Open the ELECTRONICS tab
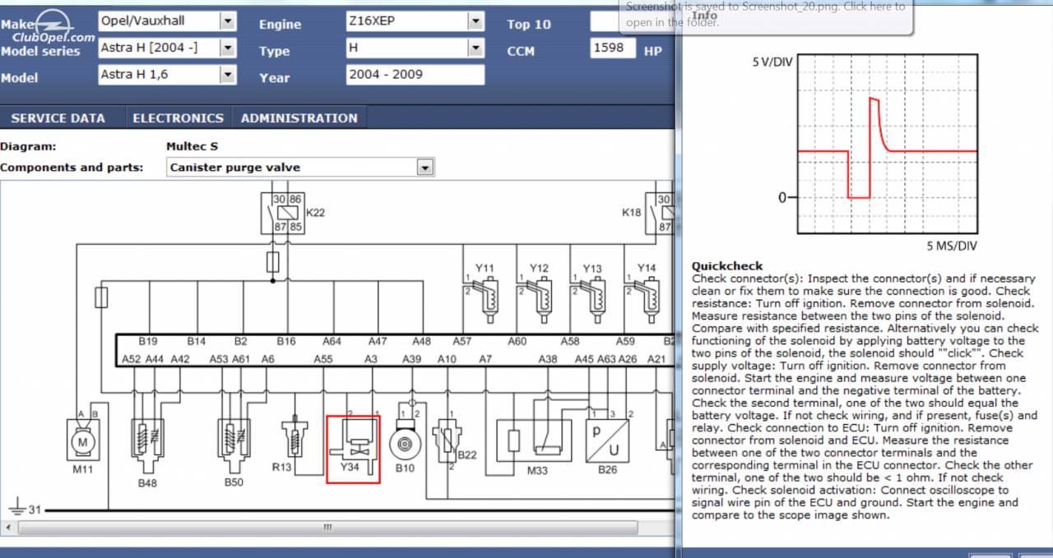Screen dimensions: 1053x558 tap(178, 118)
